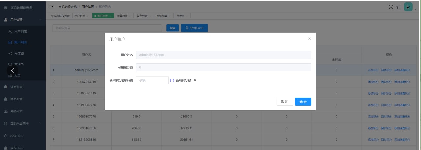Click the 汇总 bar chart icon

[10, 75]
